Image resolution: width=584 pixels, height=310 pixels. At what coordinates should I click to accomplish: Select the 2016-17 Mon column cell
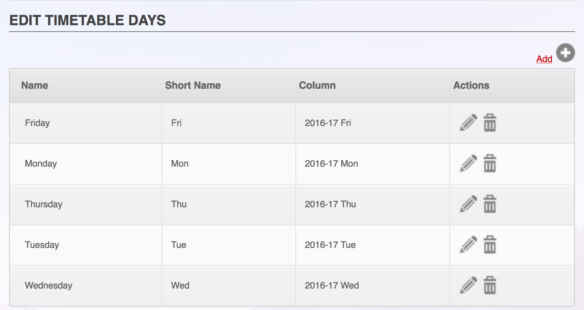pyautogui.click(x=373, y=164)
